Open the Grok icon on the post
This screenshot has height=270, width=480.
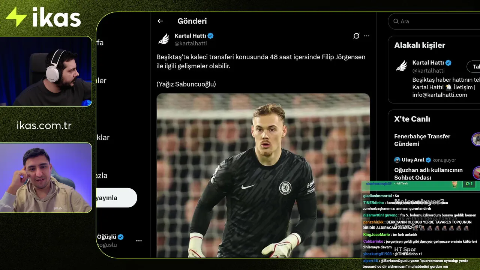point(356,36)
